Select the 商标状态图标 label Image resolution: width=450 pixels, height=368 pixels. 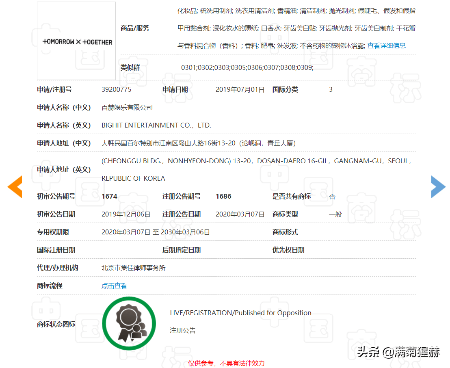tap(56, 325)
